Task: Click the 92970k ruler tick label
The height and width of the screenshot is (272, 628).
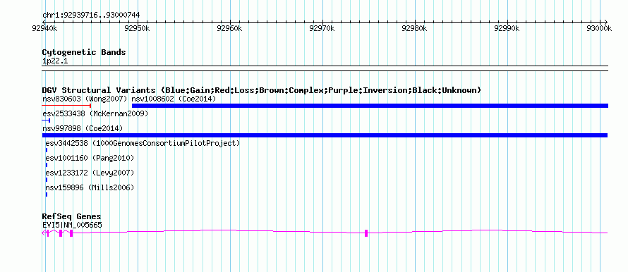Action: tap(322, 28)
